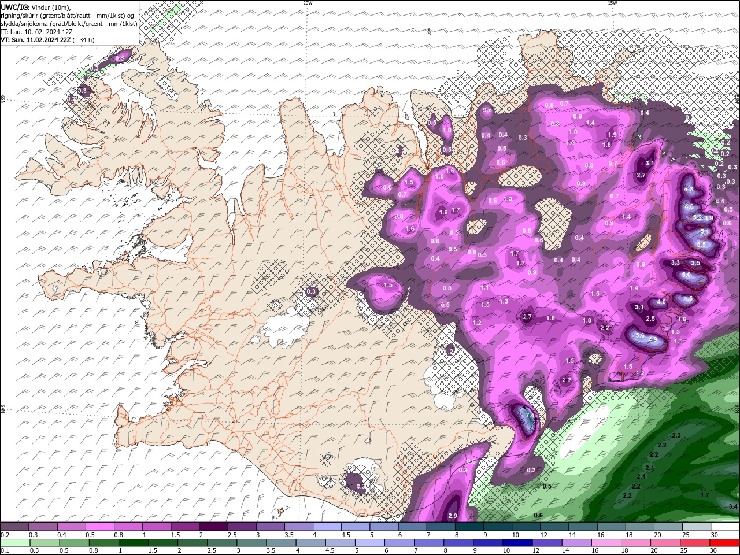Click the '20W' longitude label
This screenshot has height=555, width=740.
point(308,2)
